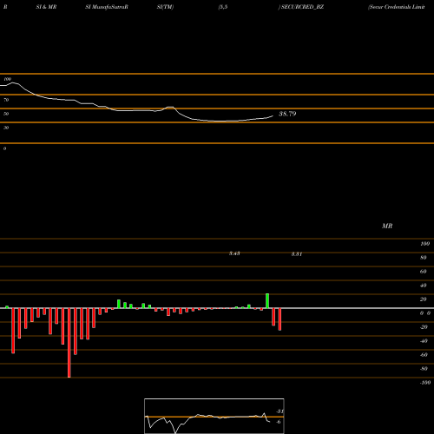The height and width of the screenshot is (434, 434).
Task: Click the longest red MR histogram bar
Action: (69, 343)
